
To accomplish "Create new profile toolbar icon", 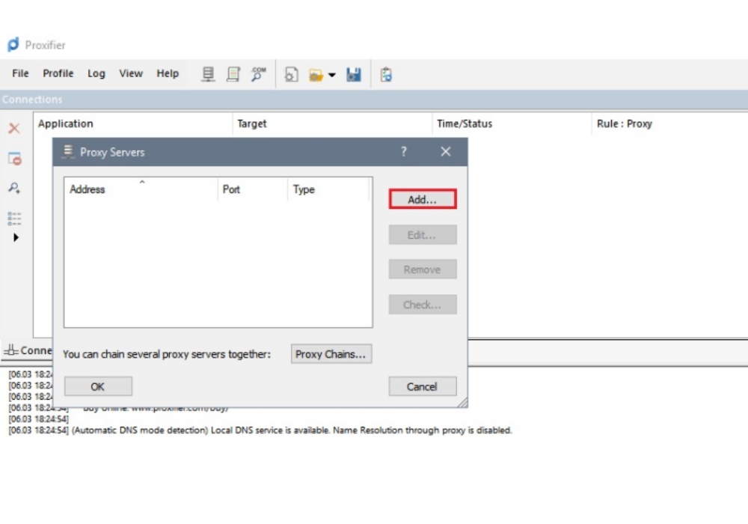I will (x=291, y=74).
